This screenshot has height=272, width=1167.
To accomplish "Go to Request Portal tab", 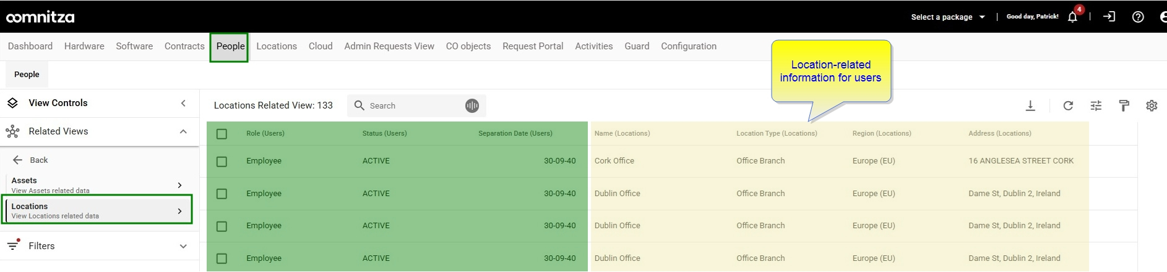I will click(533, 46).
